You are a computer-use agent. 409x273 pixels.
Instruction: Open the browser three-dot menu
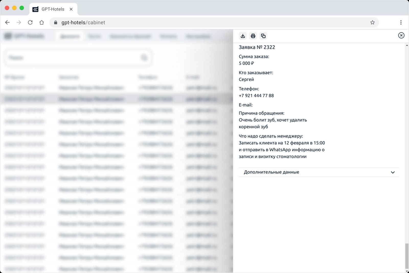(401, 22)
